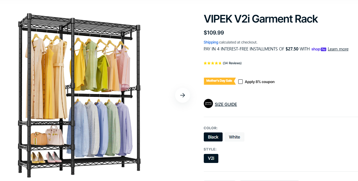Click Learn more about Shop Pay installments

tap(338, 49)
